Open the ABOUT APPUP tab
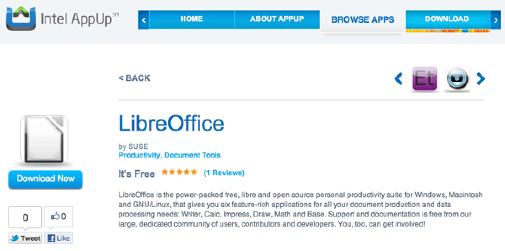This screenshot has height=251, width=505. click(x=276, y=19)
